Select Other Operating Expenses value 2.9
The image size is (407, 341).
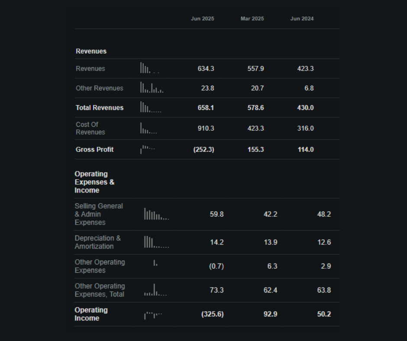[x=326, y=266]
